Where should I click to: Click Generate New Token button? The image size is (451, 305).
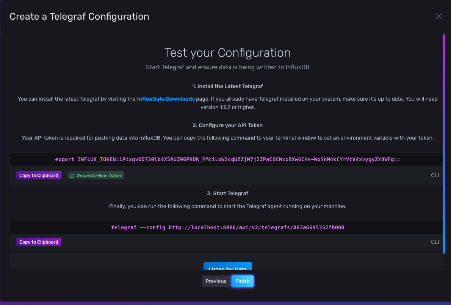pos(96,176)
